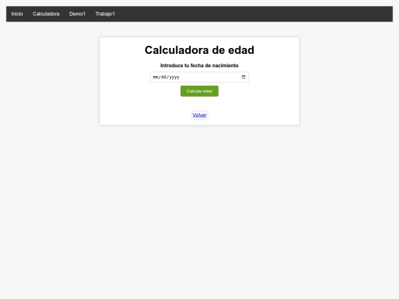Click 'Introduce tu fecha de nacimiento' label
Viewport: 399px width, 299px height.
(199, 66)
